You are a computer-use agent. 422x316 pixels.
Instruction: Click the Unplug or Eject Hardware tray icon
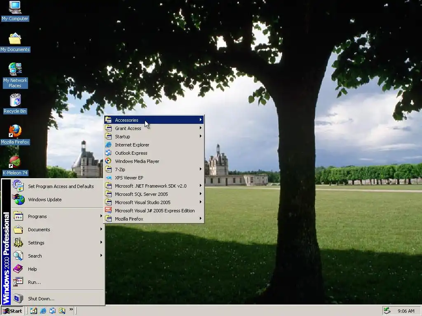[387, 311]
